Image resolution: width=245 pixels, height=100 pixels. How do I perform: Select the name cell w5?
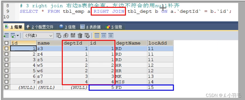(49, 65)
